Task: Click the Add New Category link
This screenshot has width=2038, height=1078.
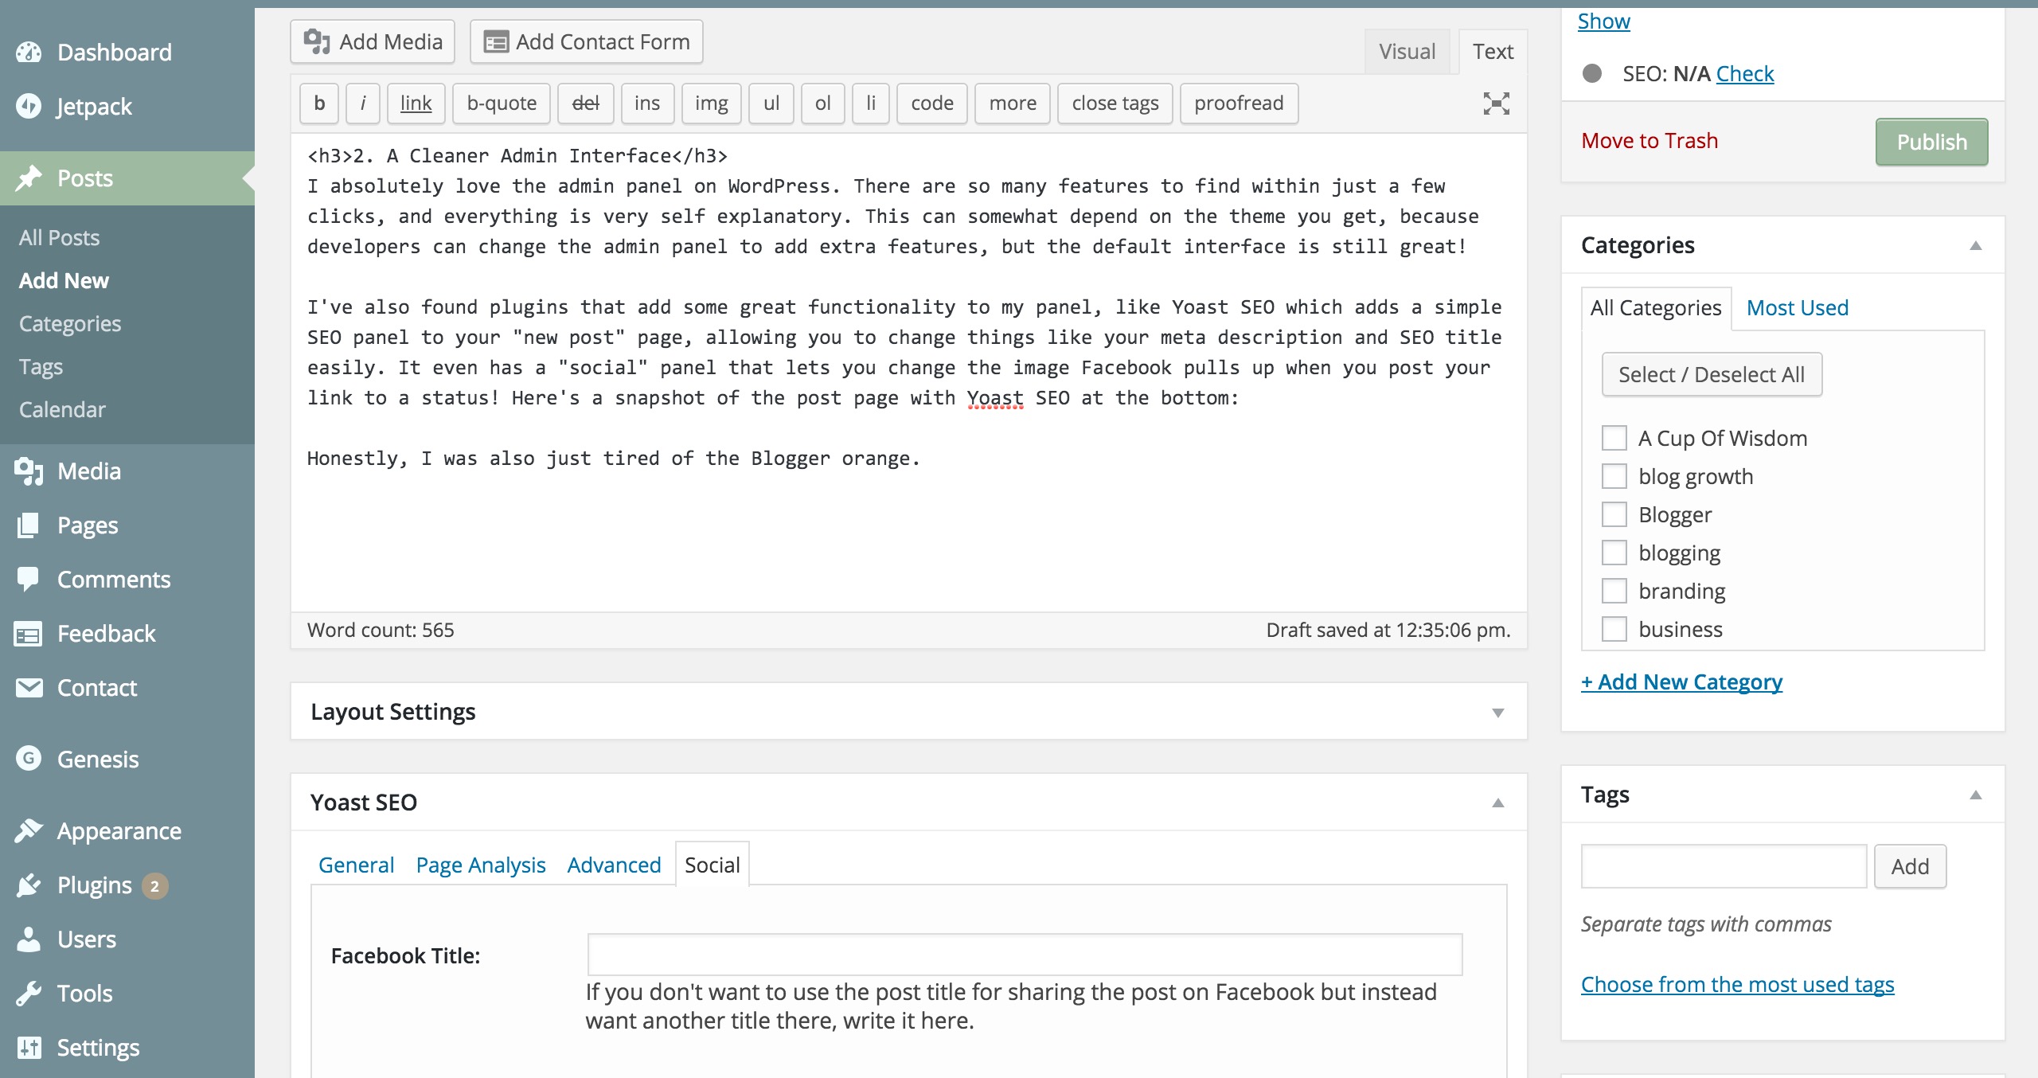Action: (x=1681, y=682)
